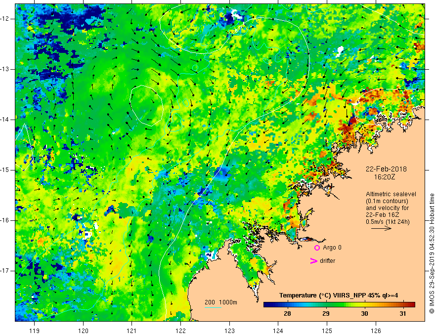Click the magenta Argo 0 circle marker
The image size is (435, 336).
coord(317,248)
